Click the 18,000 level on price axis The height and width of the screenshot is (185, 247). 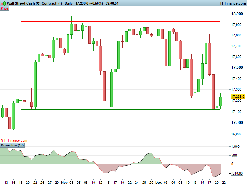click(x=238, y=14)
